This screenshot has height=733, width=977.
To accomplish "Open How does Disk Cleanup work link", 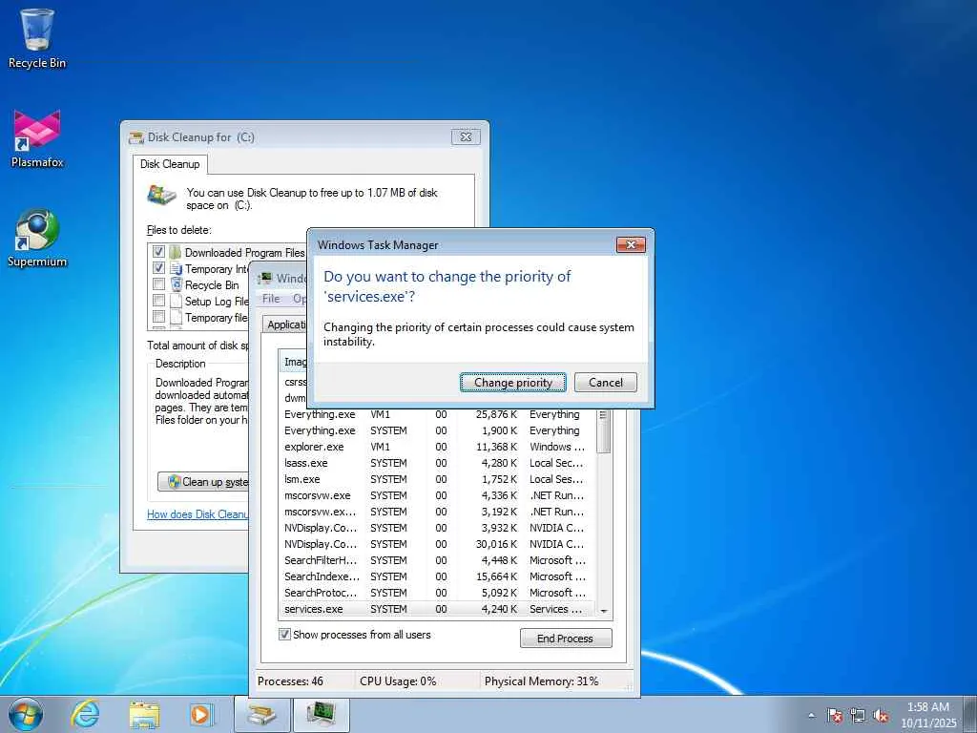I will (x=197, y=514).
